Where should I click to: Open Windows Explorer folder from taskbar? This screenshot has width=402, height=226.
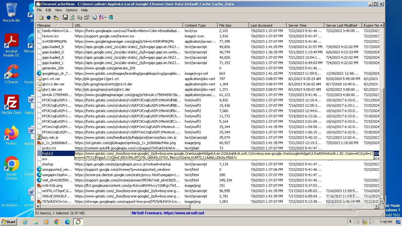click(35, 222)
